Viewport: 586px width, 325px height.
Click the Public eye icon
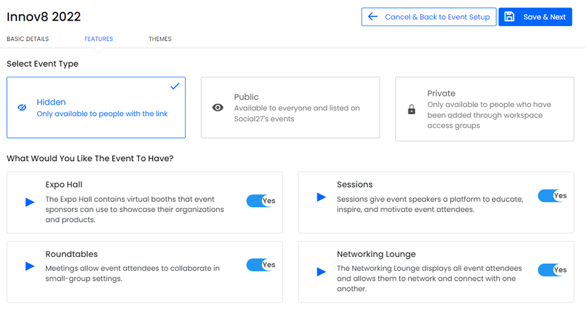218,108
